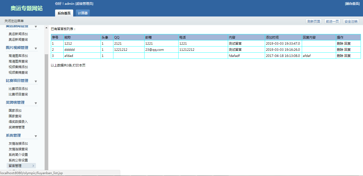Open 得奖数据录入 in sidebar
The image size is (363, 176).
point(18,122)
